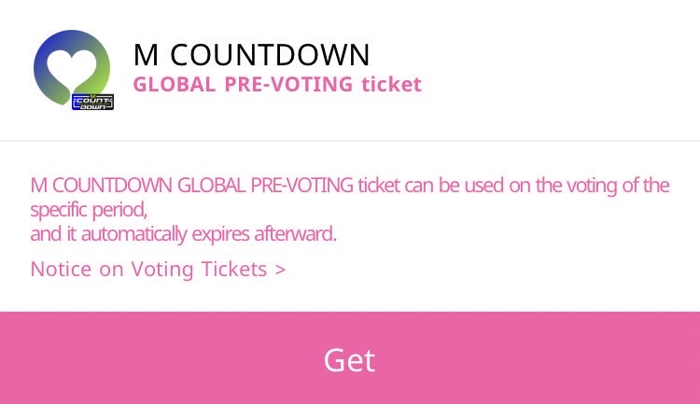This screenshot has width=700, height=404.
Task: Open the Notice on Voting Tickets link
Action: coord(158,270)
